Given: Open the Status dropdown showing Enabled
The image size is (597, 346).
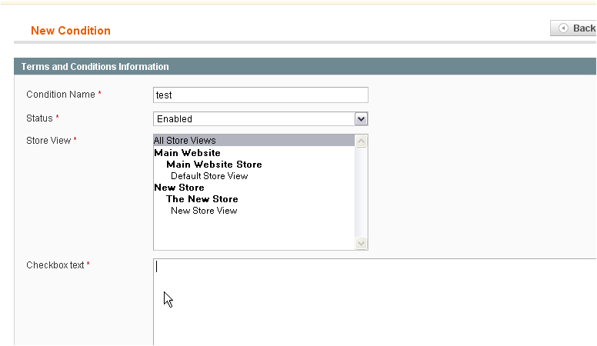Looking at the screenshot, I should pos(254,118).
